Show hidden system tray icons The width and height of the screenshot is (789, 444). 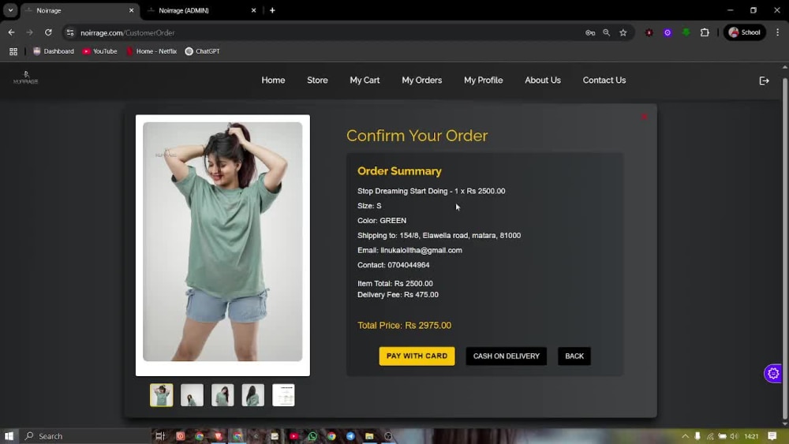click(685, 436)
